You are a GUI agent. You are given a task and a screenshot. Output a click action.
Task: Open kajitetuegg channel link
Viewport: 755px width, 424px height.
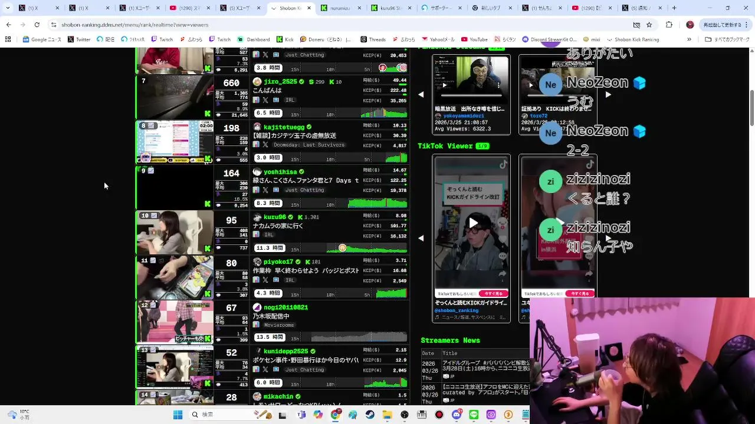284,127
